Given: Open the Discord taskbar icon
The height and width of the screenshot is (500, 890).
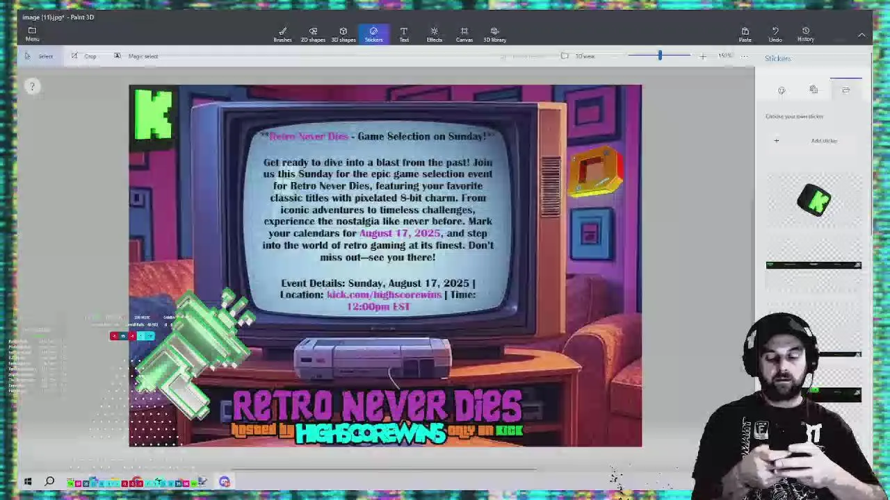Looking at the screenshot, I should [225, 481].
